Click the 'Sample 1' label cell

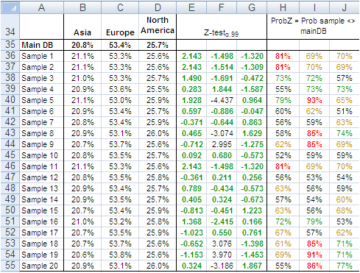[41, 56]
